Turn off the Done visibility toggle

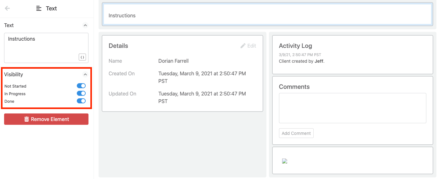point(81,101)
